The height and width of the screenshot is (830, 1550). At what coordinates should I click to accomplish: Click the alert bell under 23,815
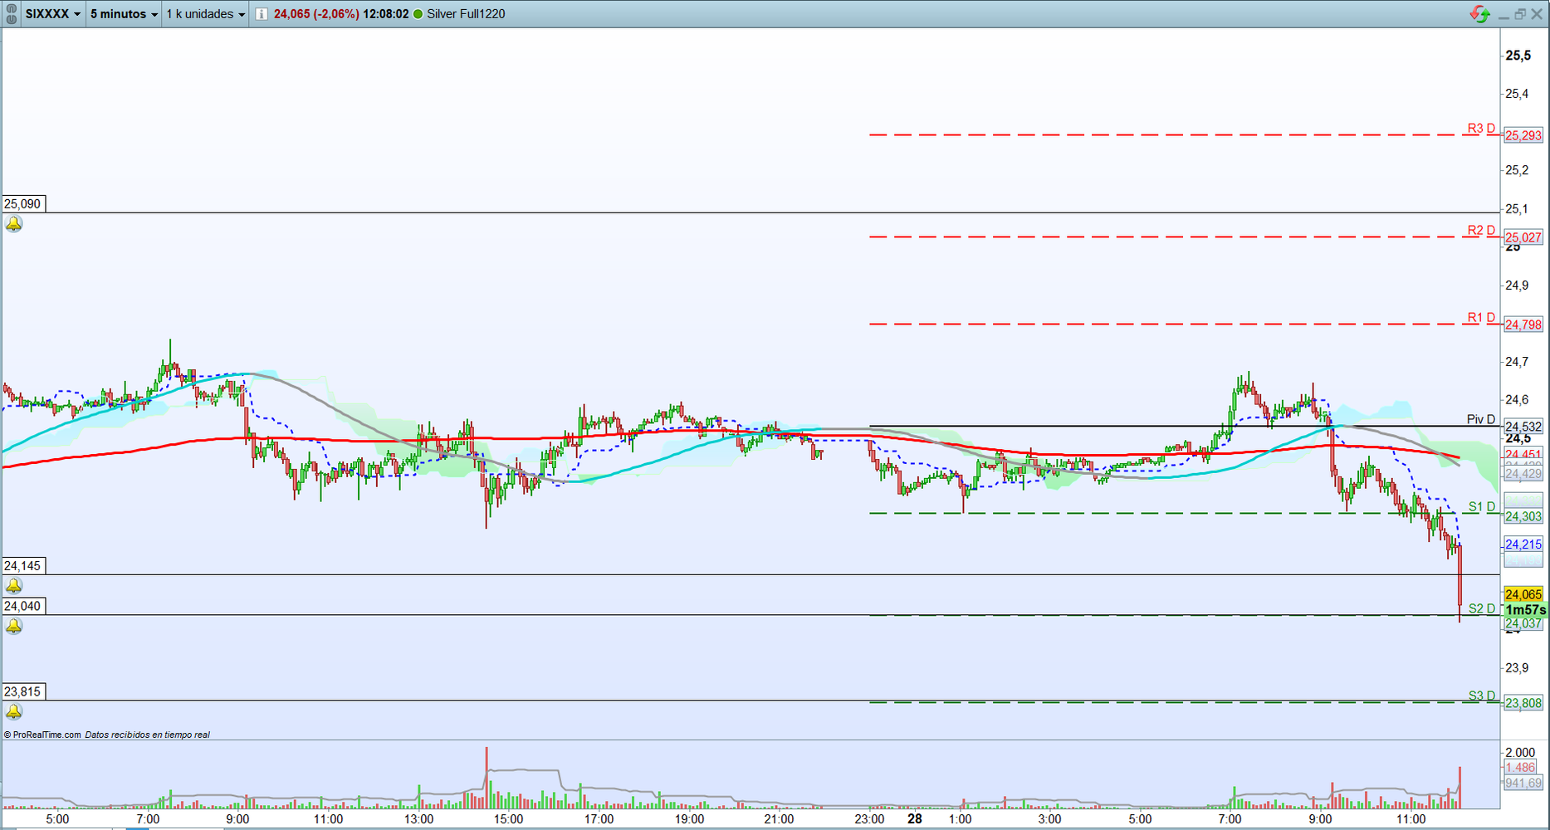[14, 712]
